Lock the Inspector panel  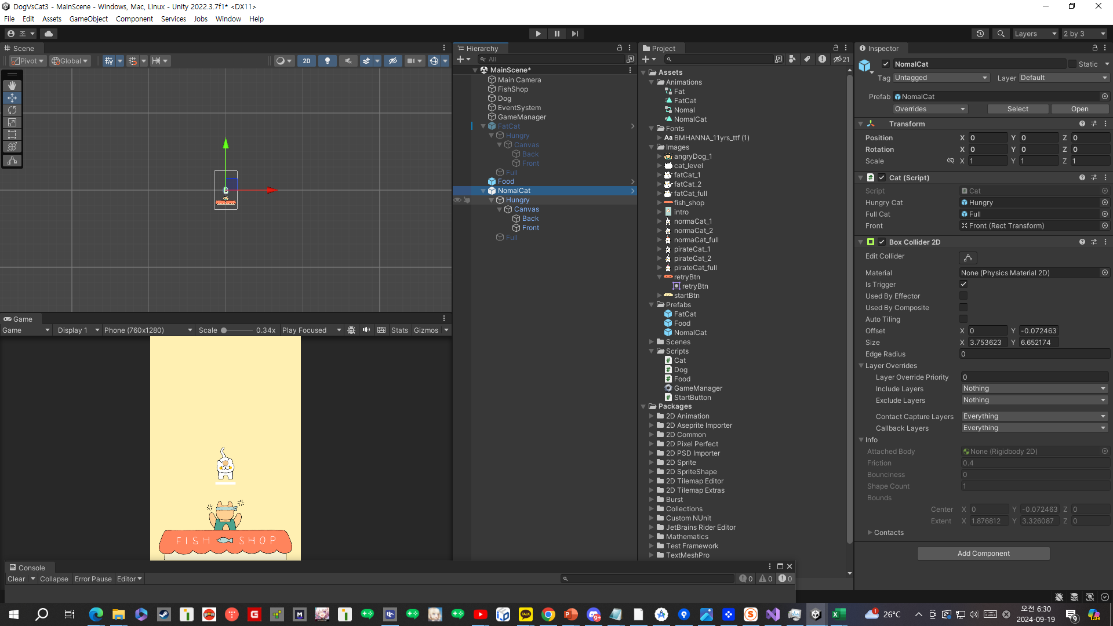(x=1094, y=48)
